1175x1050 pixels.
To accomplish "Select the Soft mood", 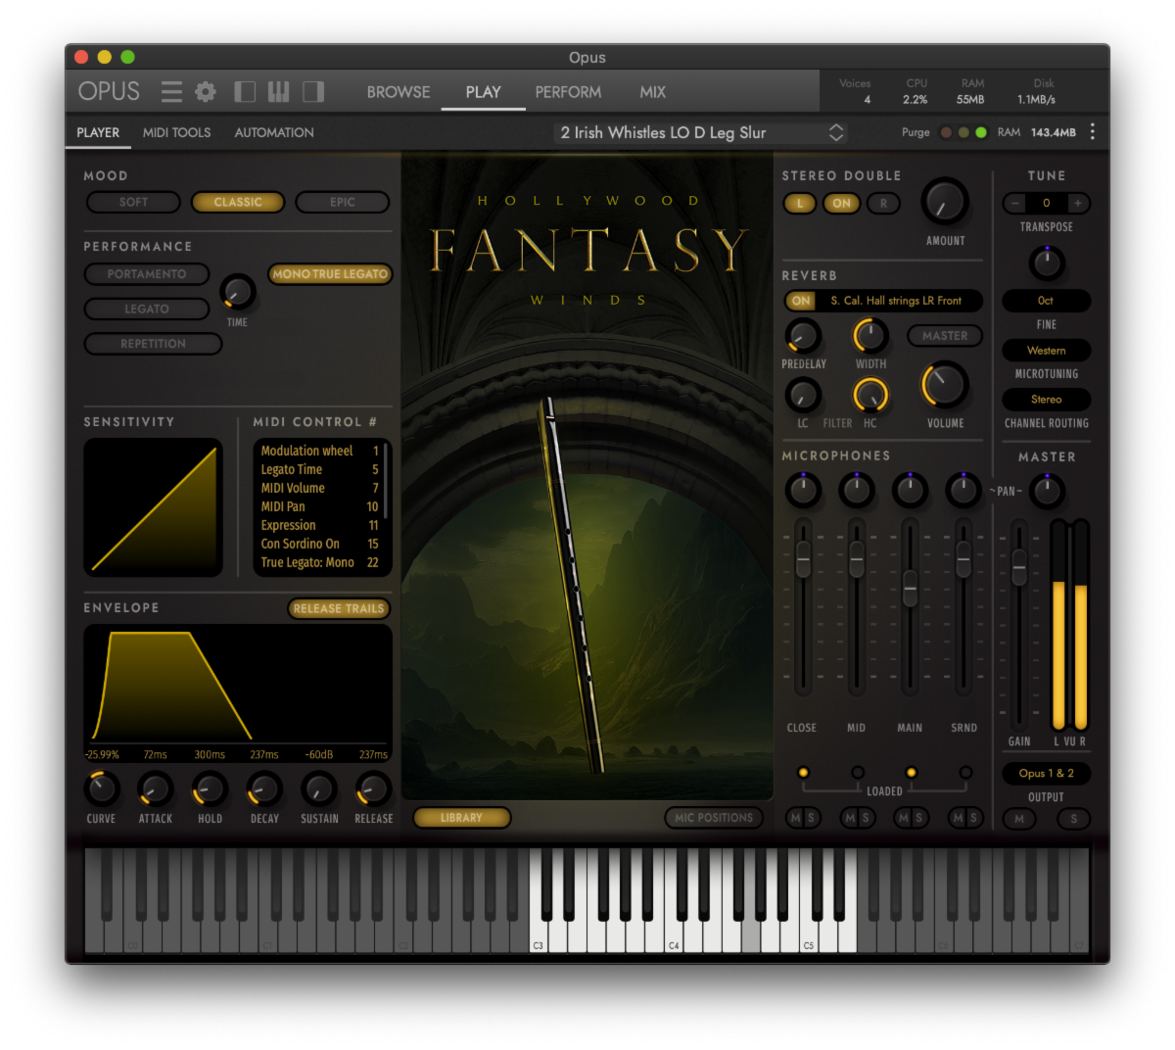I will (x=134, y=202).
